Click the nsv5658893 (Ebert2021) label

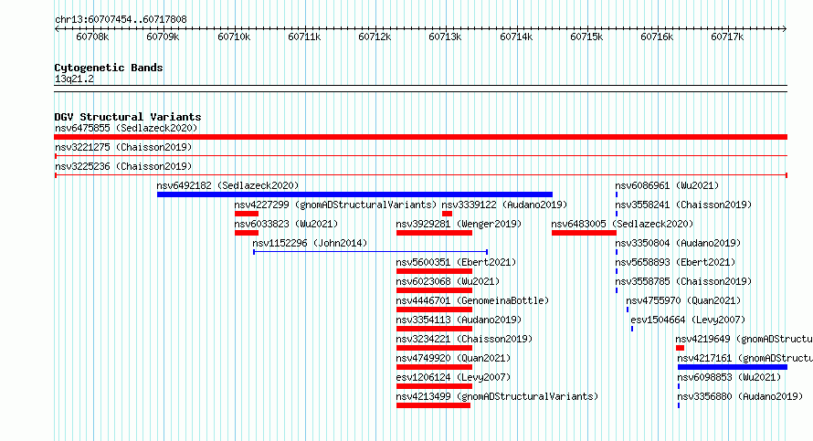pyautogui.click(x=676, y=262)
